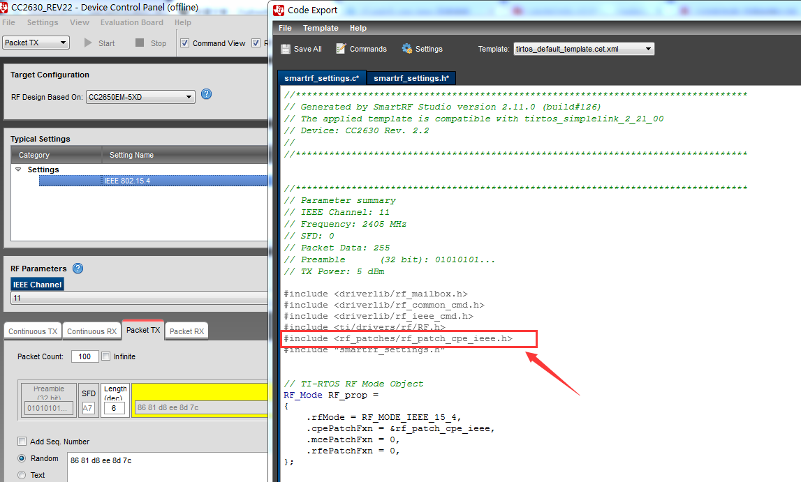The width and height of the screenshot is (801, 482).
Task: Click the IEEE Channel parameter label
Action: tap(37, 285)
